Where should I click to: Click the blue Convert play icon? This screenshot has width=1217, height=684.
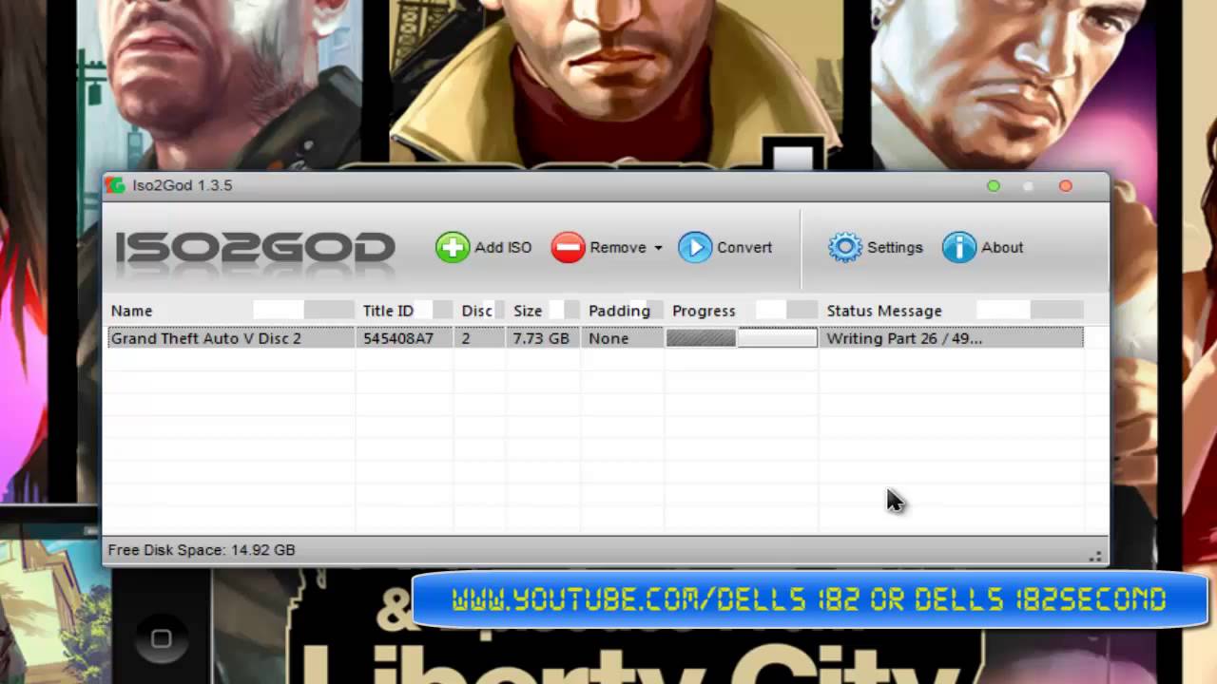coord(695,247)
